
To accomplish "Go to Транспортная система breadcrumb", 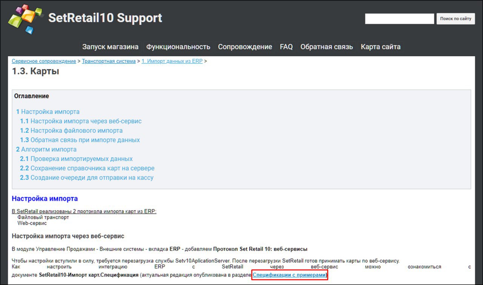I will pos(109,61).
